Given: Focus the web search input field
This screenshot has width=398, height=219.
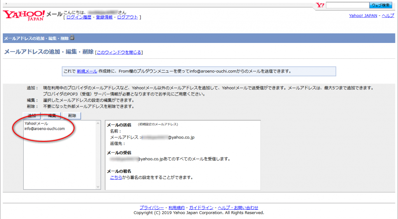Looking at the screenshot, I should click(347, 5).
